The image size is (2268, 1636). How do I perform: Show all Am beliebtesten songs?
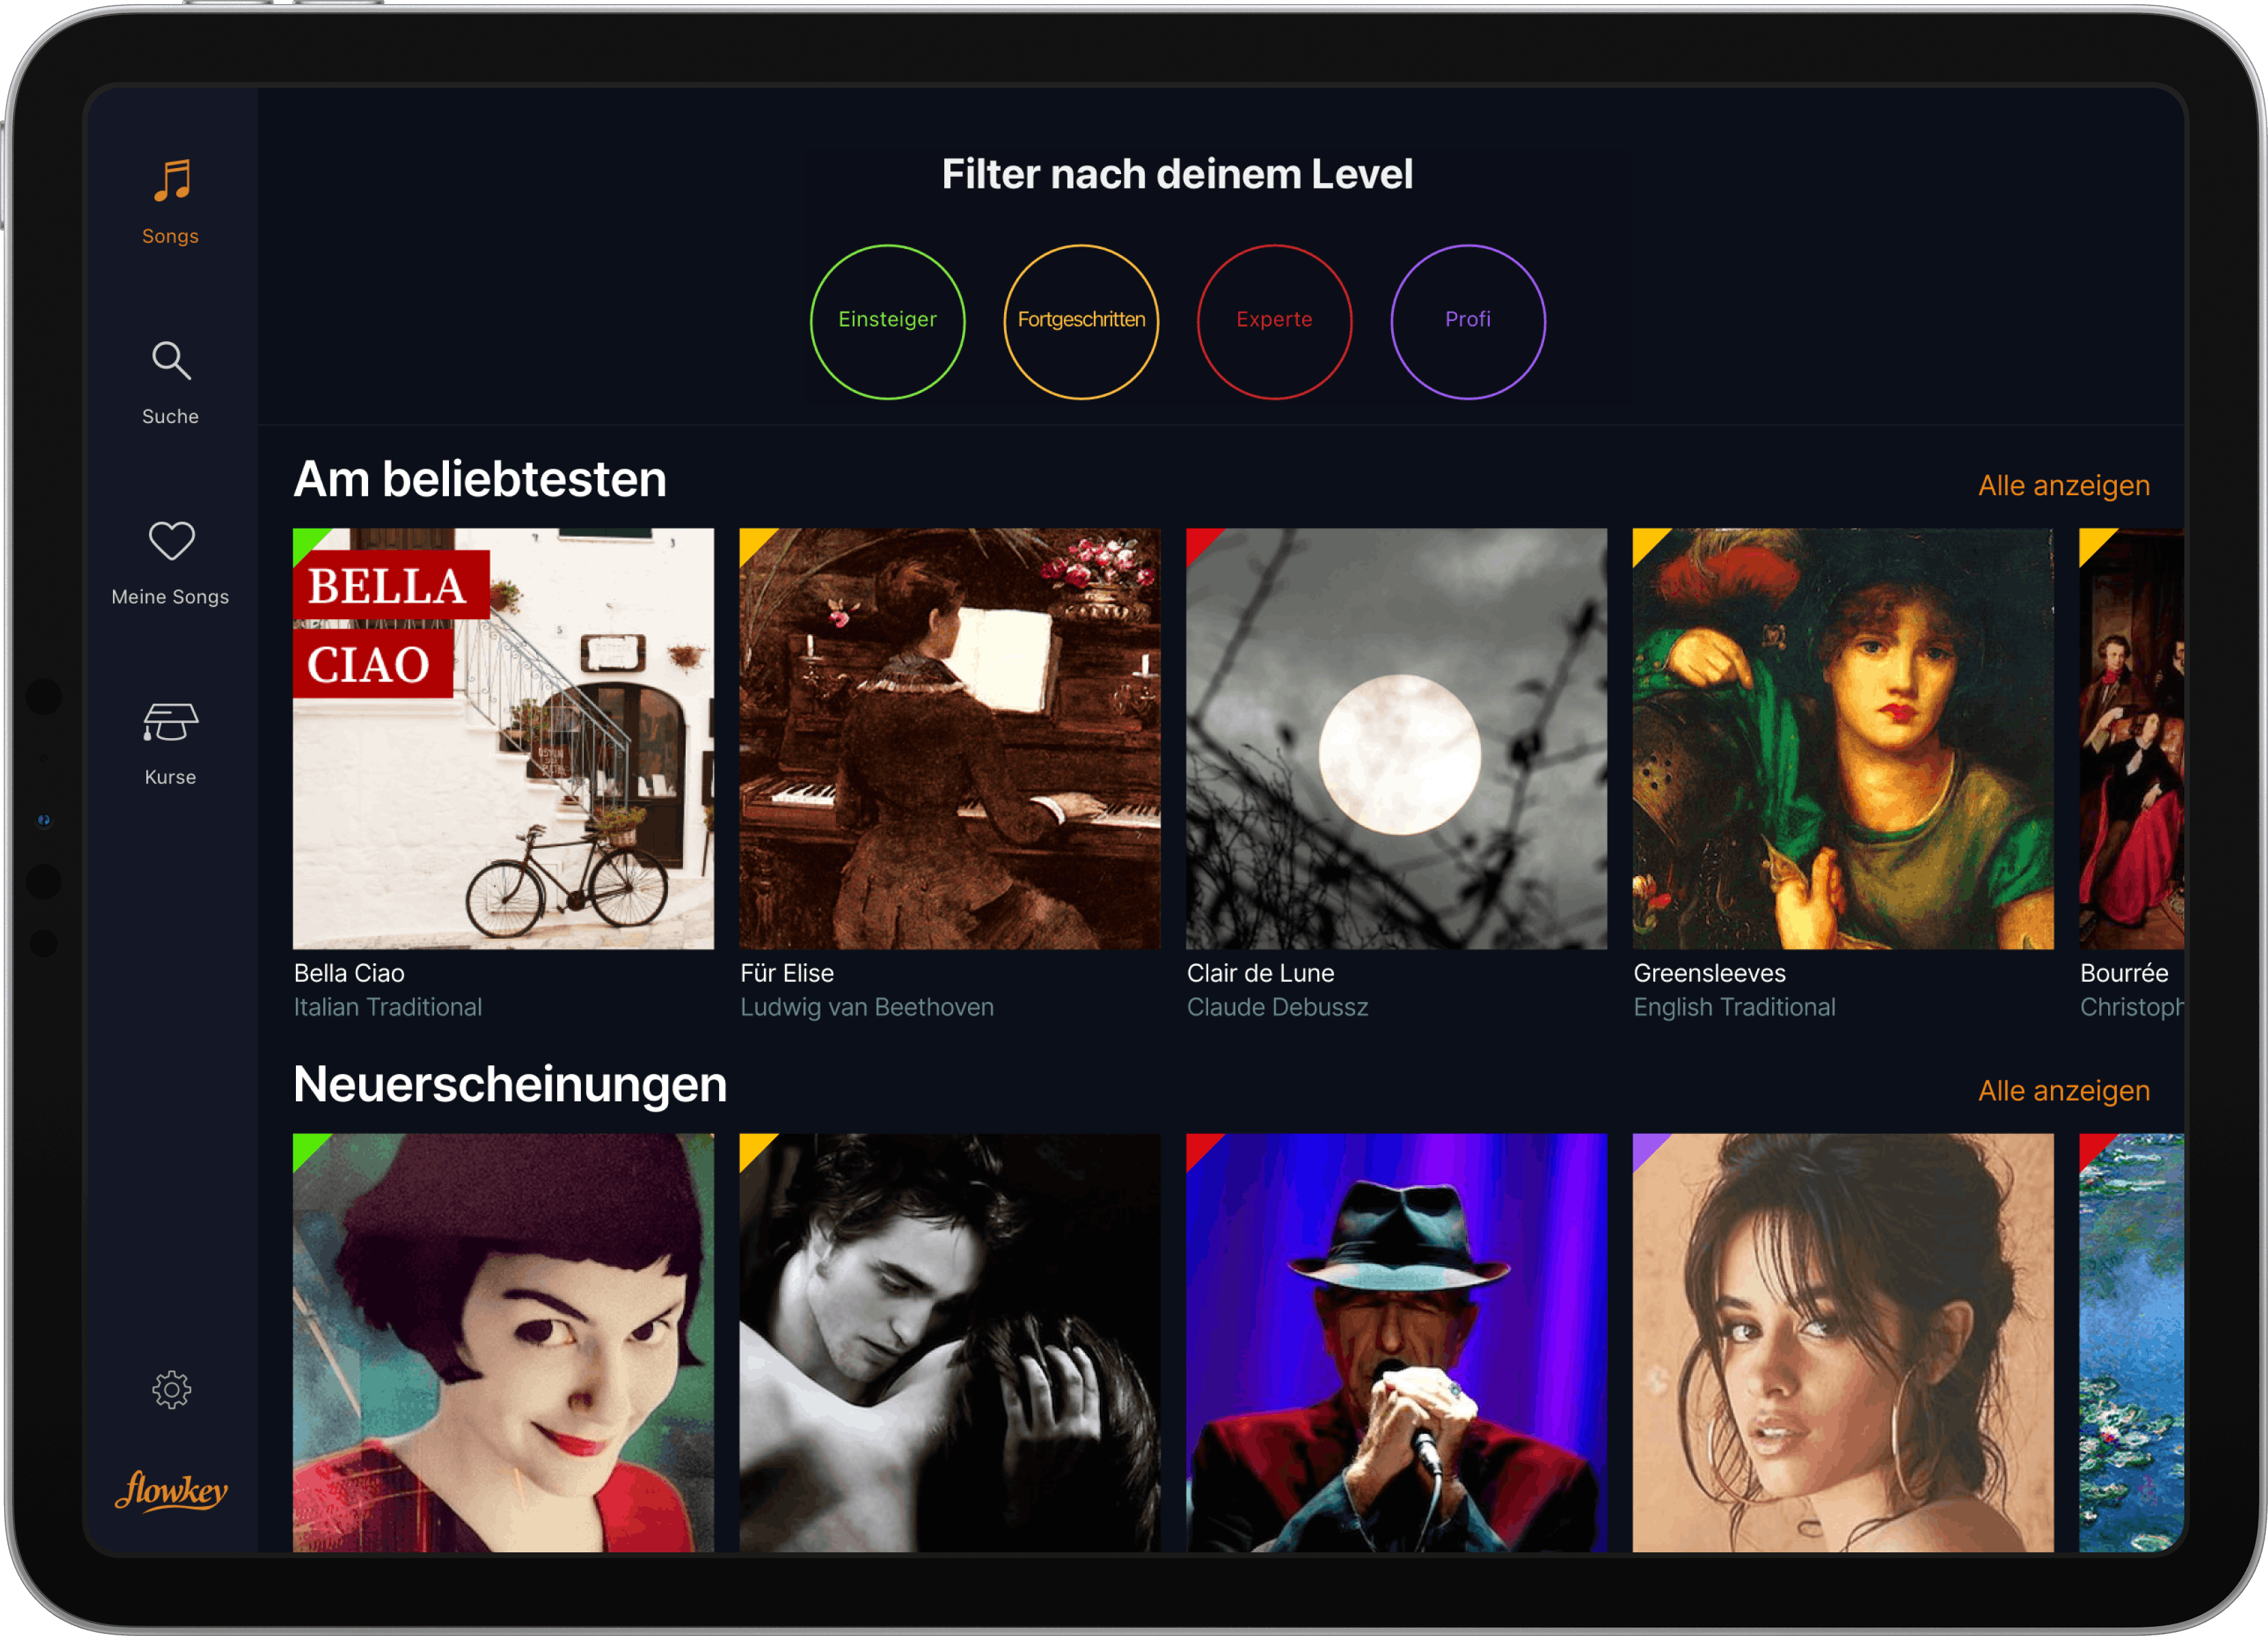(2063, 485)
